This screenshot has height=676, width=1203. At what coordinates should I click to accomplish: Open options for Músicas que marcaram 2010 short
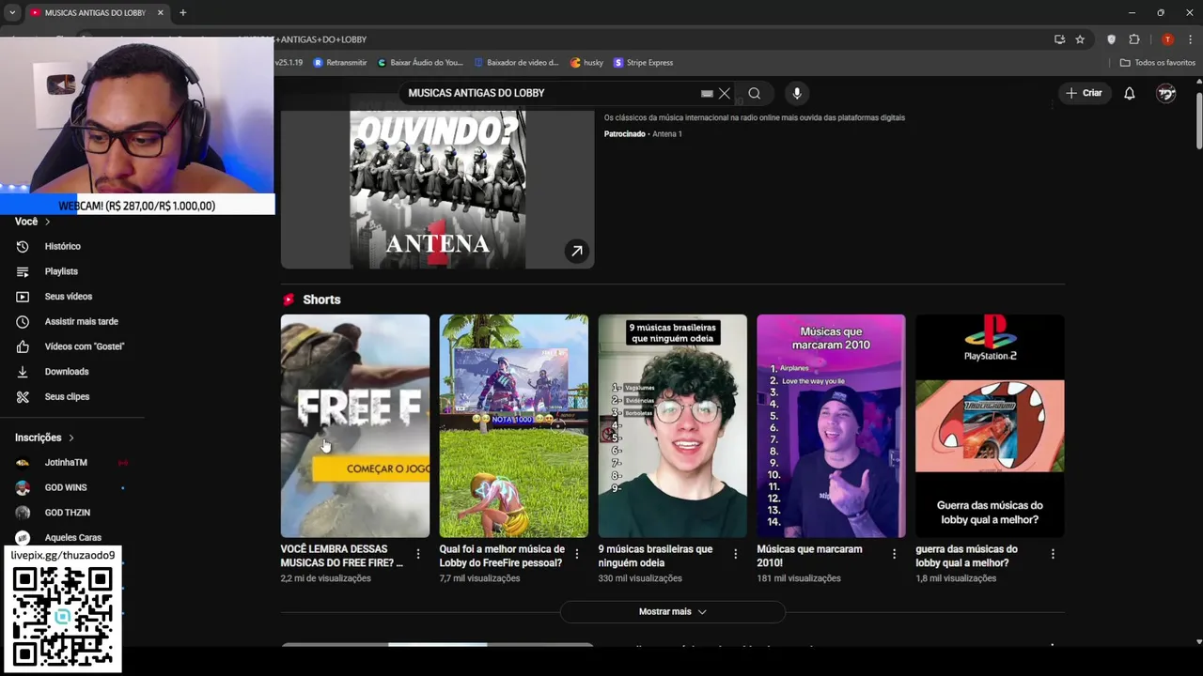895,554
